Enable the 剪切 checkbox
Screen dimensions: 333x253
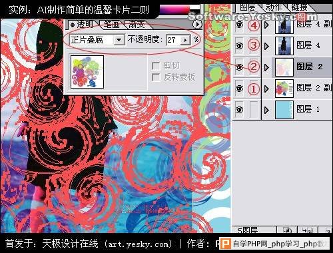pos(156,66)
